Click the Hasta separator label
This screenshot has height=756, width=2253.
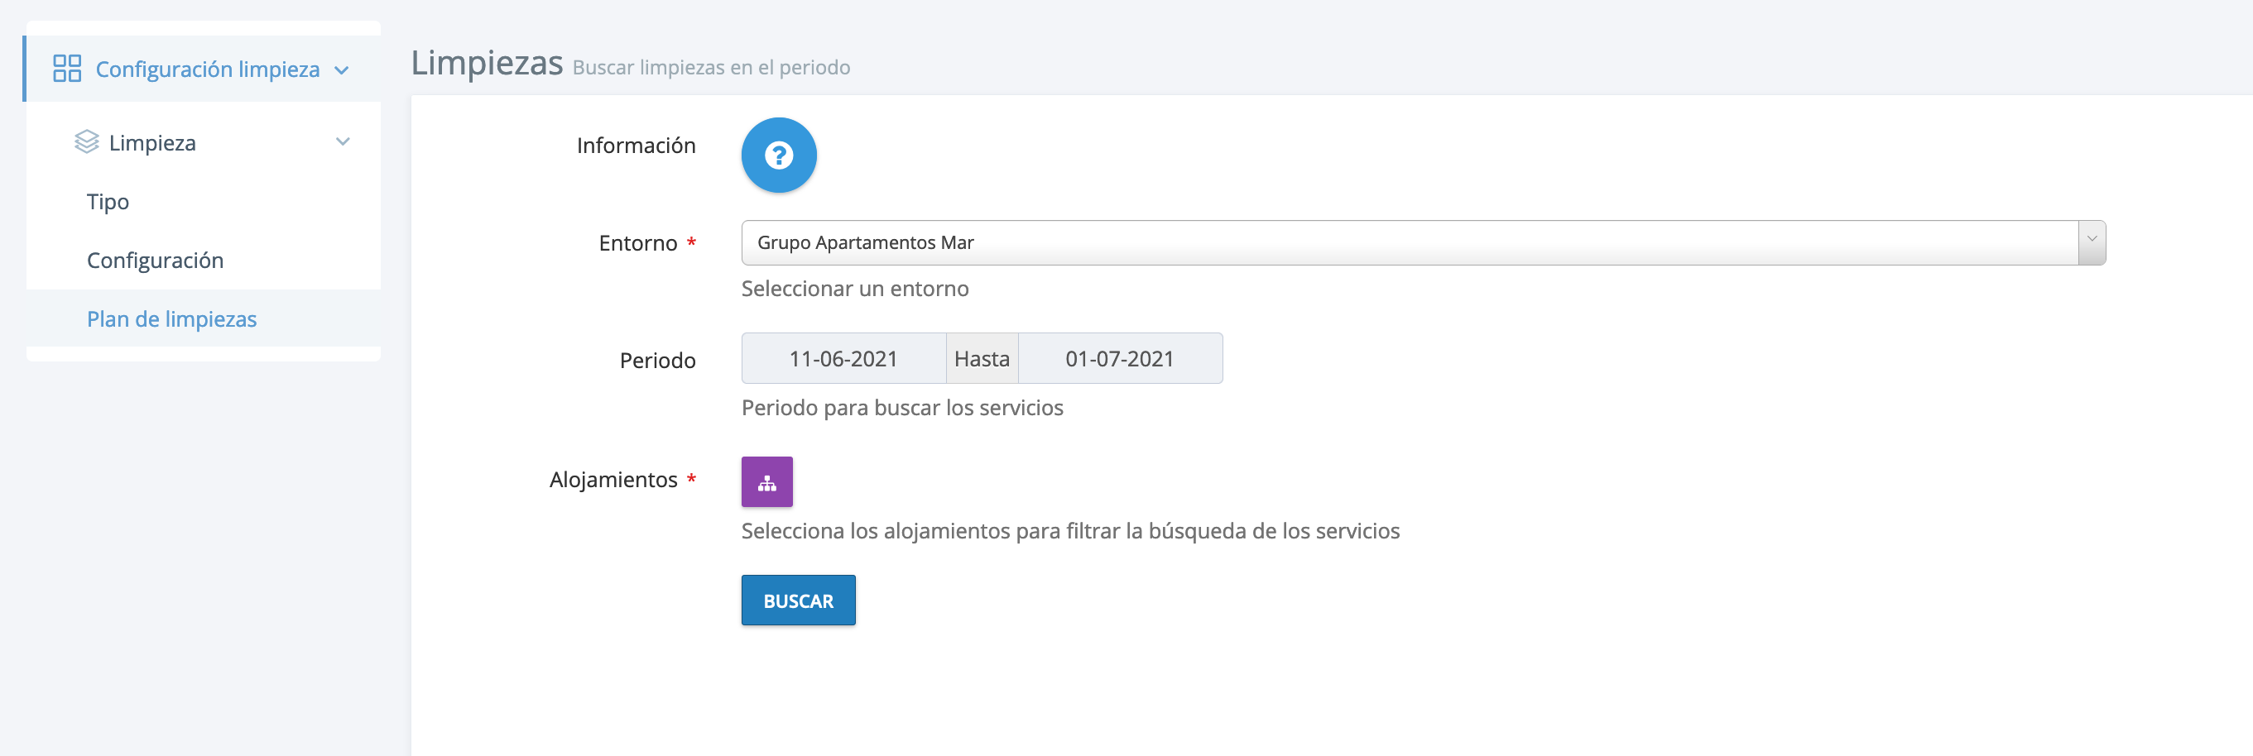point(982,358)
